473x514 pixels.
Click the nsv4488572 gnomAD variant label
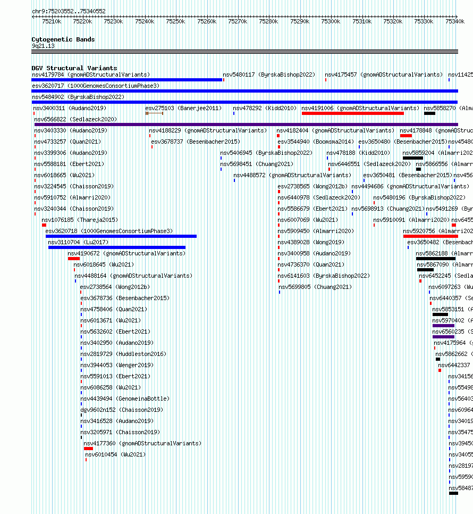click(292, 175)
